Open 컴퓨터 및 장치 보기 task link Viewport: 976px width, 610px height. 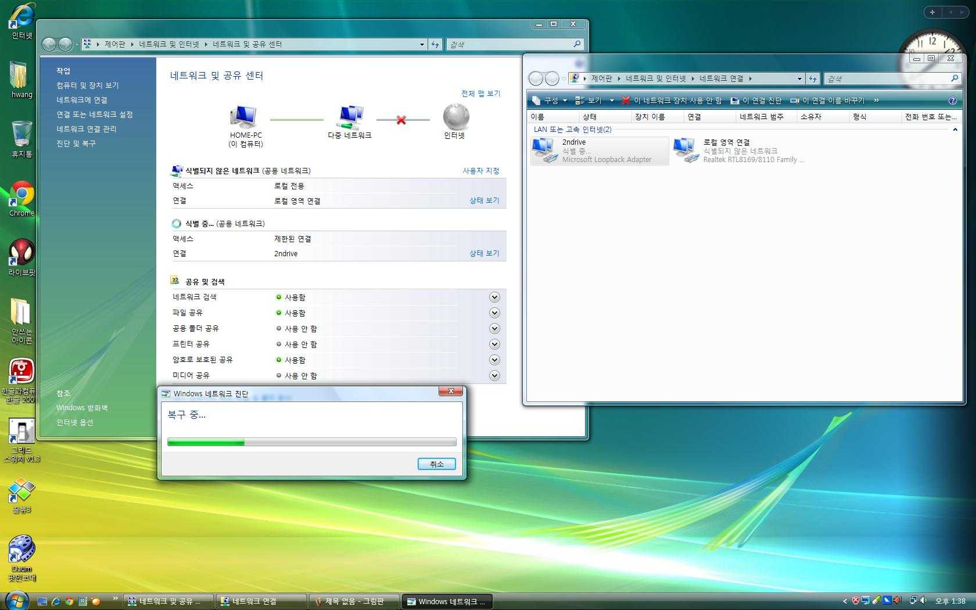coord(87,85)
